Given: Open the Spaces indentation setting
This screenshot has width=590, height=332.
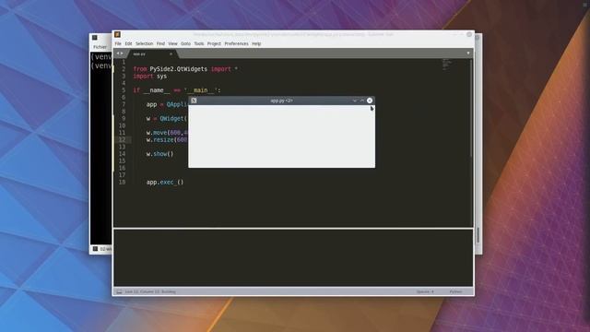Looking at the screenshot, I should point(425,291).
